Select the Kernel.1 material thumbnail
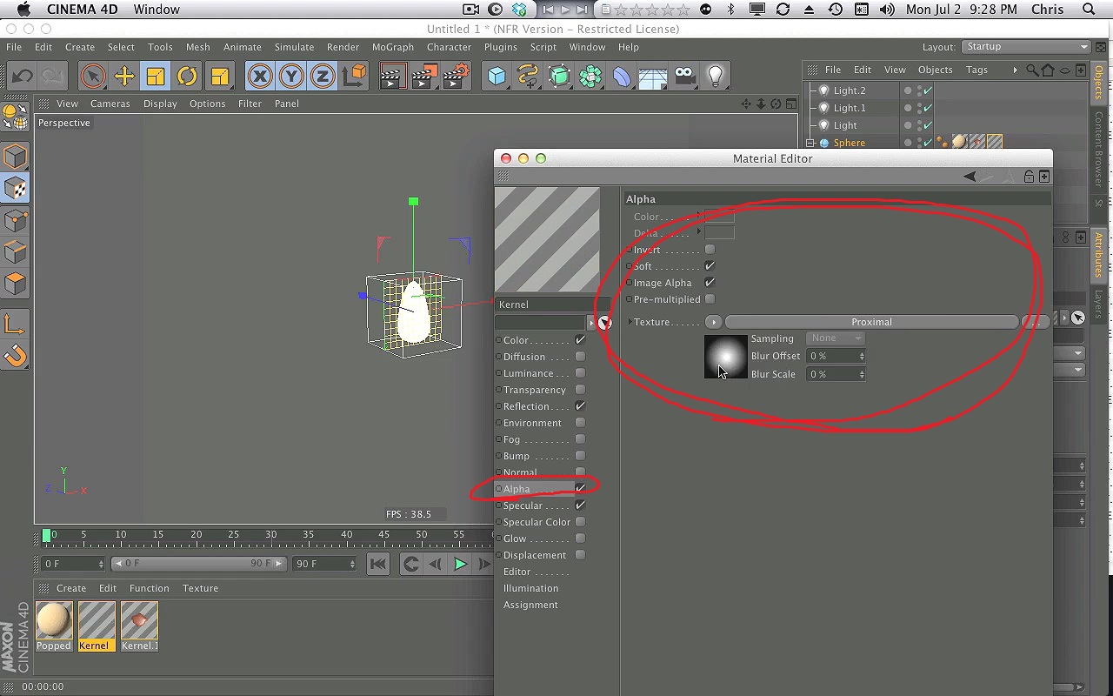1113x696 pixels. pos(139,620)
